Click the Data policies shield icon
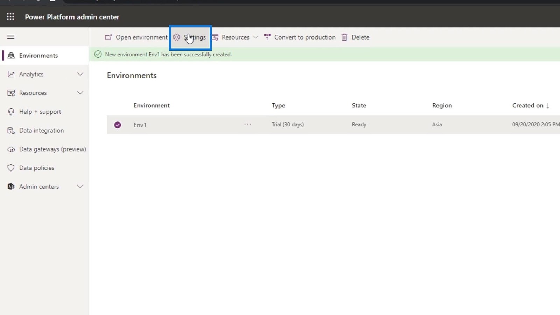This screenshot has width=560, height=315. pyautogui.click(x=11, y=168)
